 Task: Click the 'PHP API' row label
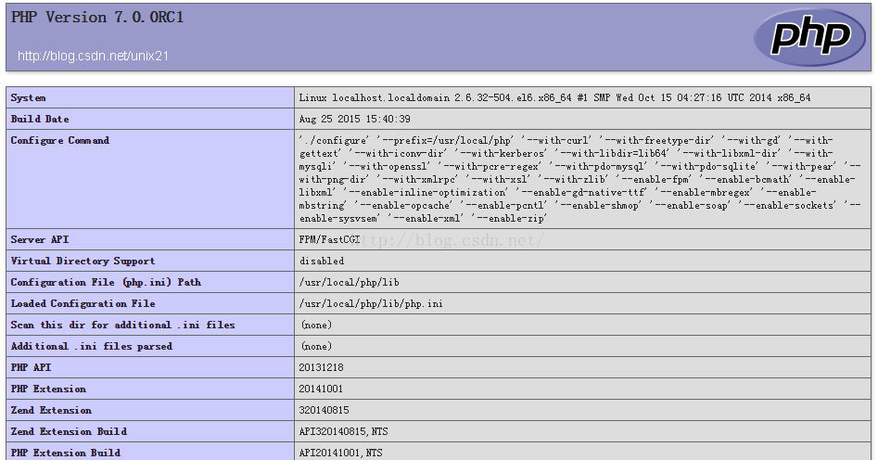(31, 367)
